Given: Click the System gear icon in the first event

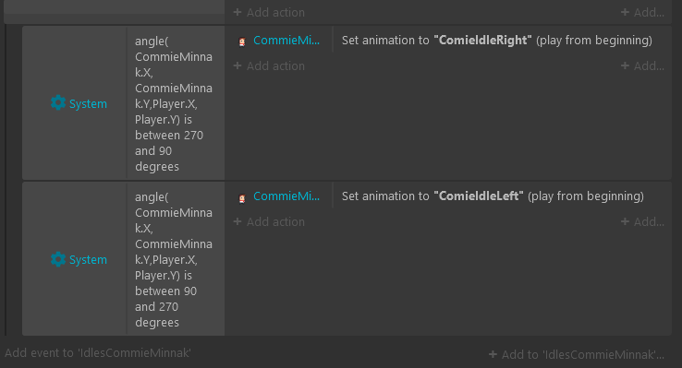Looking at the screenshot, I should pyautogui.click(x=58, y=103).
